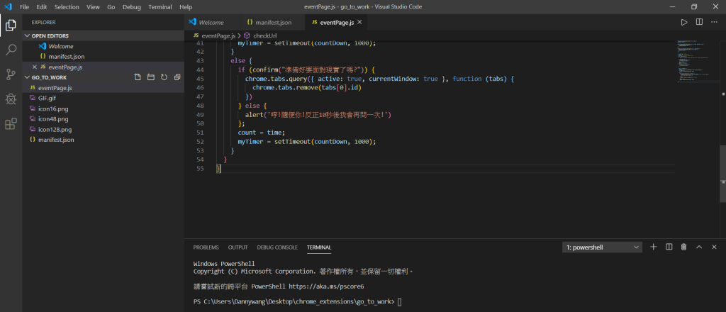Open the Extensions view icon
The width and height of the screenshot is (726, 312).
[11, 124]
